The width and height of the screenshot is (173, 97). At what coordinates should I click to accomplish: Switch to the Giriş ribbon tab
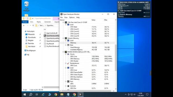(x=32, y=22)
